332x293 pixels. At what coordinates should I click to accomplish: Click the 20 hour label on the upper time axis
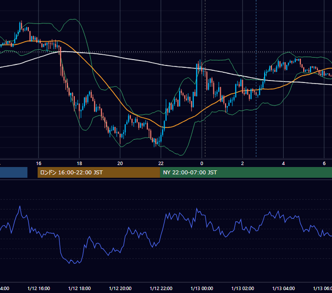pyautogui.click(x=120, y=164)
